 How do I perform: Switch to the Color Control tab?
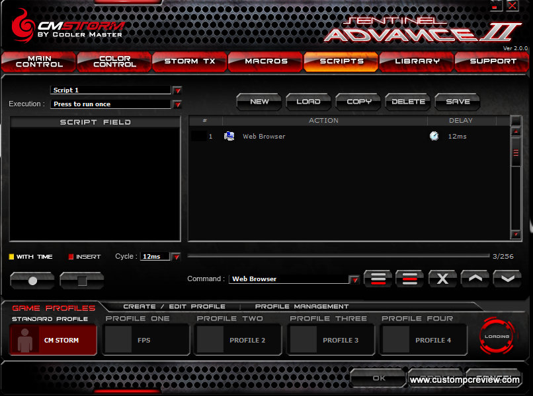coord(114,61)
